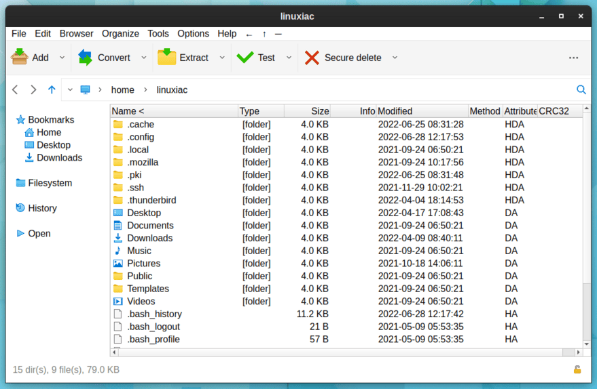Open the Tools menu
Image resolution: width=597 pixels, height=389 pixels.
pos(158,34)
